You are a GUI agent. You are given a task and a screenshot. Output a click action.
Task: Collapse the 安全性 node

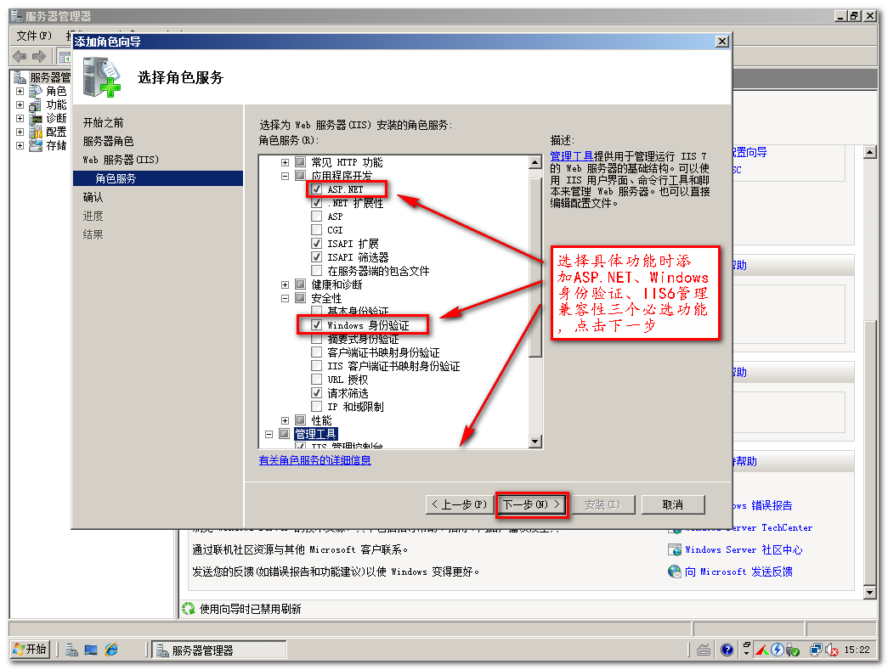coord(285,298)
